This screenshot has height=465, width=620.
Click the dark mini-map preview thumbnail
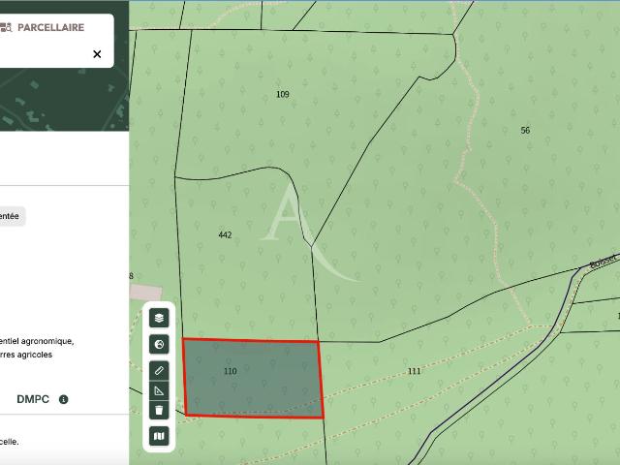click(65, 99)
